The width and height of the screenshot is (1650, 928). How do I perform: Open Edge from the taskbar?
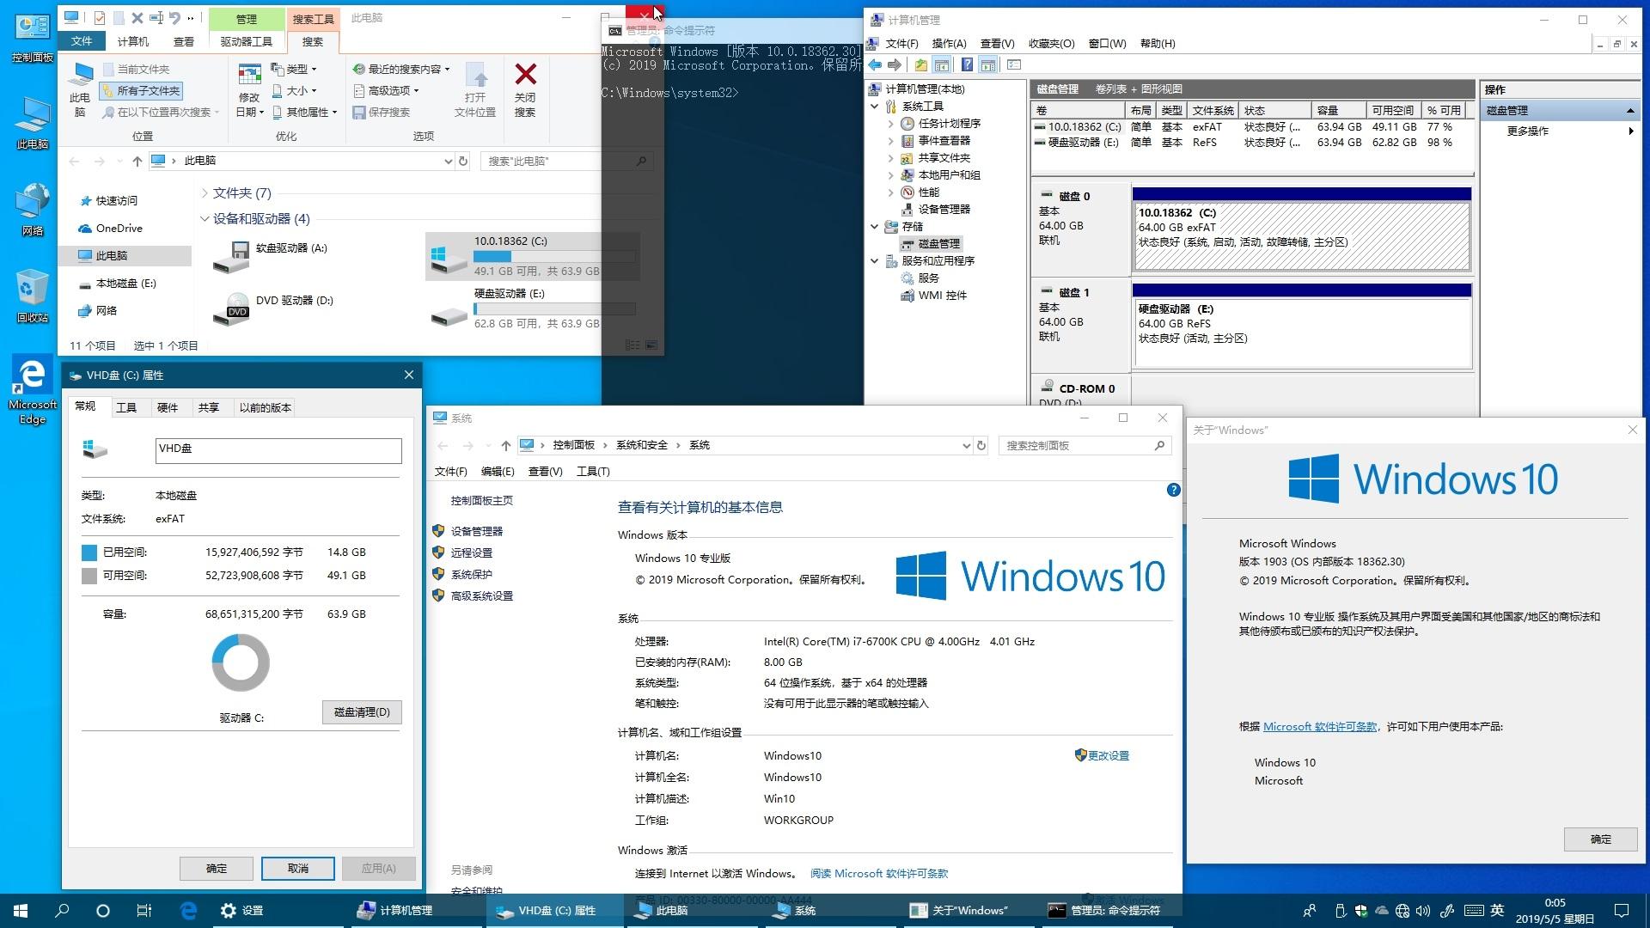point(188,910)
